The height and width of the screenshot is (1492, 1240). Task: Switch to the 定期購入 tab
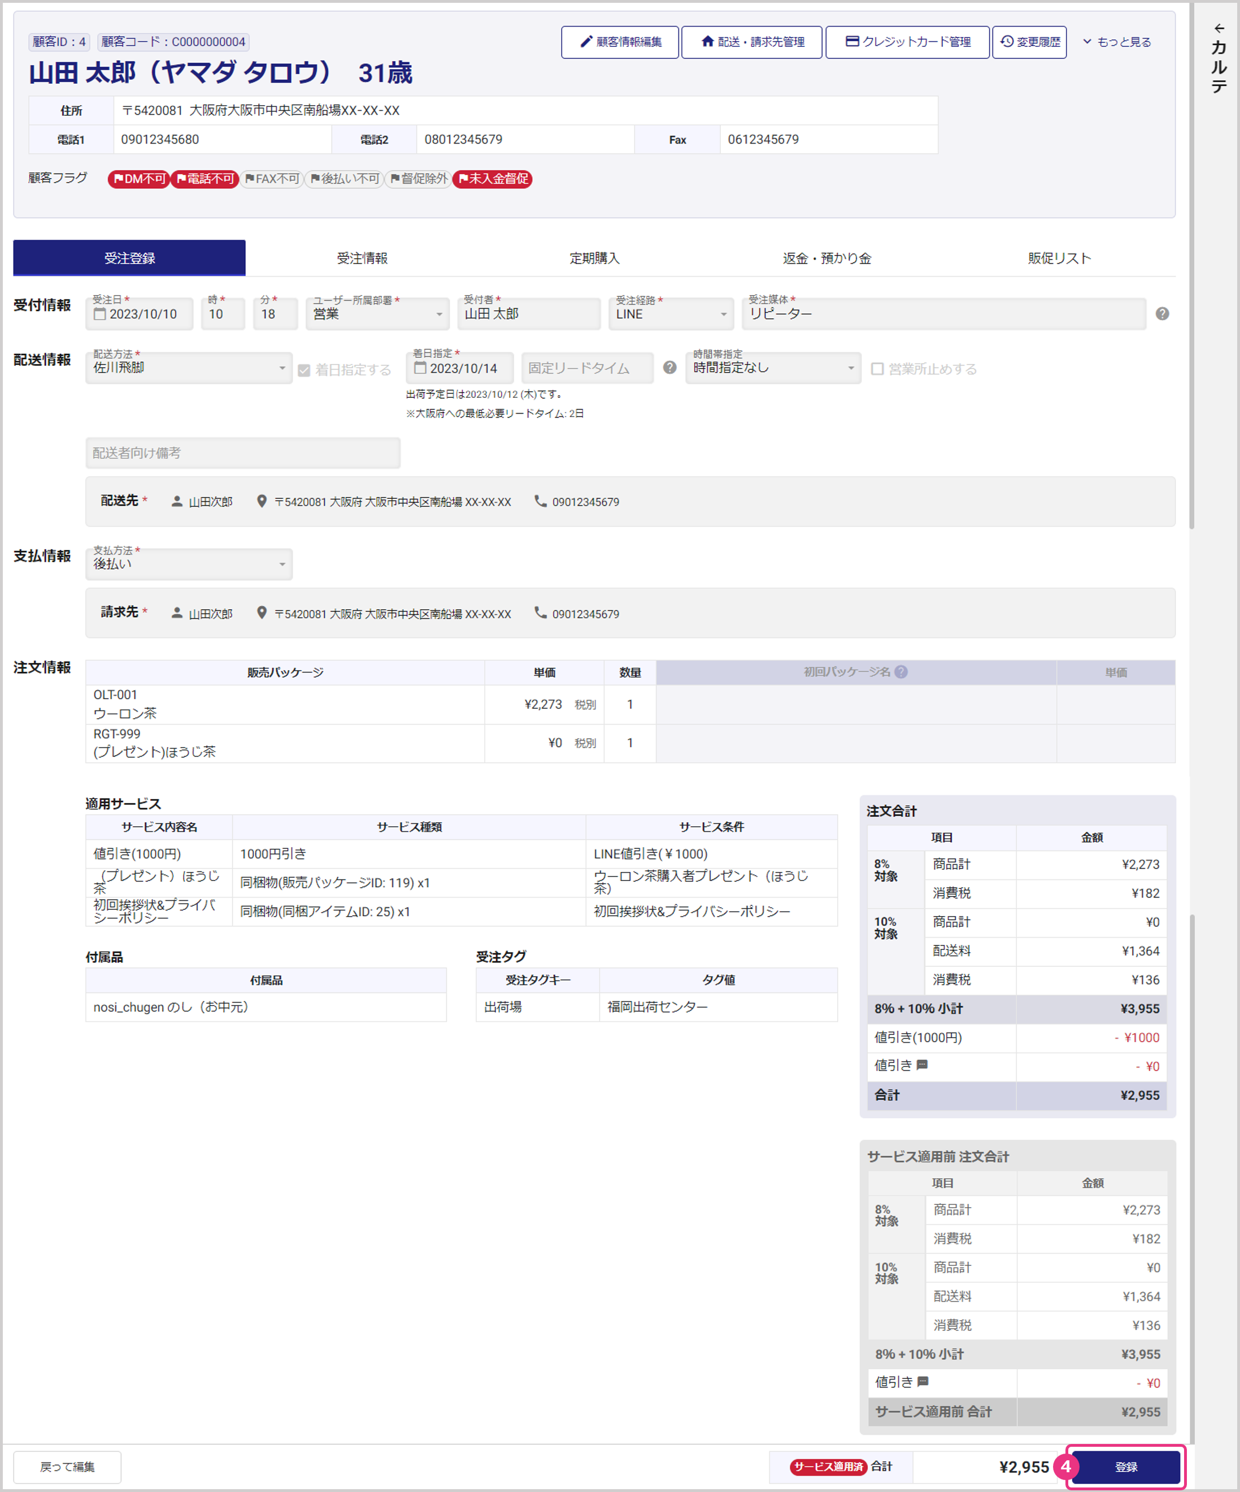tap(594, 259)
